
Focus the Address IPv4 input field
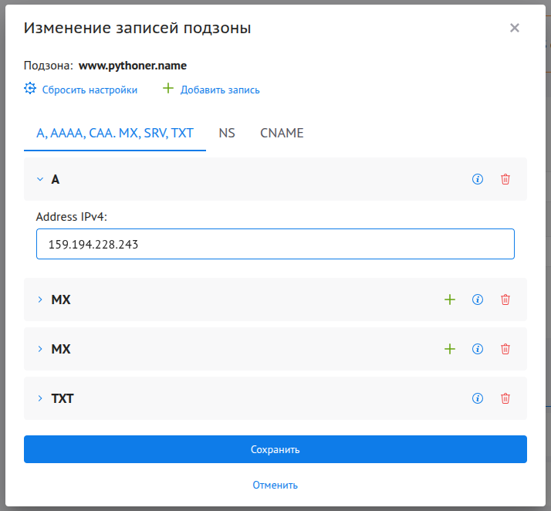(275, 244)
